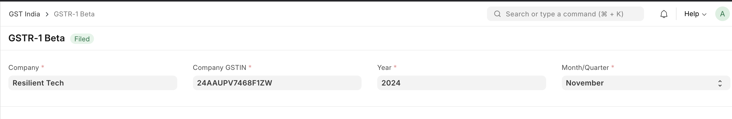Screen dimensions: 732x119
Task: Focus the search or command box
Action: (x=565, y=14)
